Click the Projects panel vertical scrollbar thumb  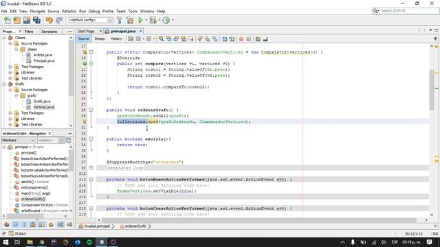pos(71,67)
